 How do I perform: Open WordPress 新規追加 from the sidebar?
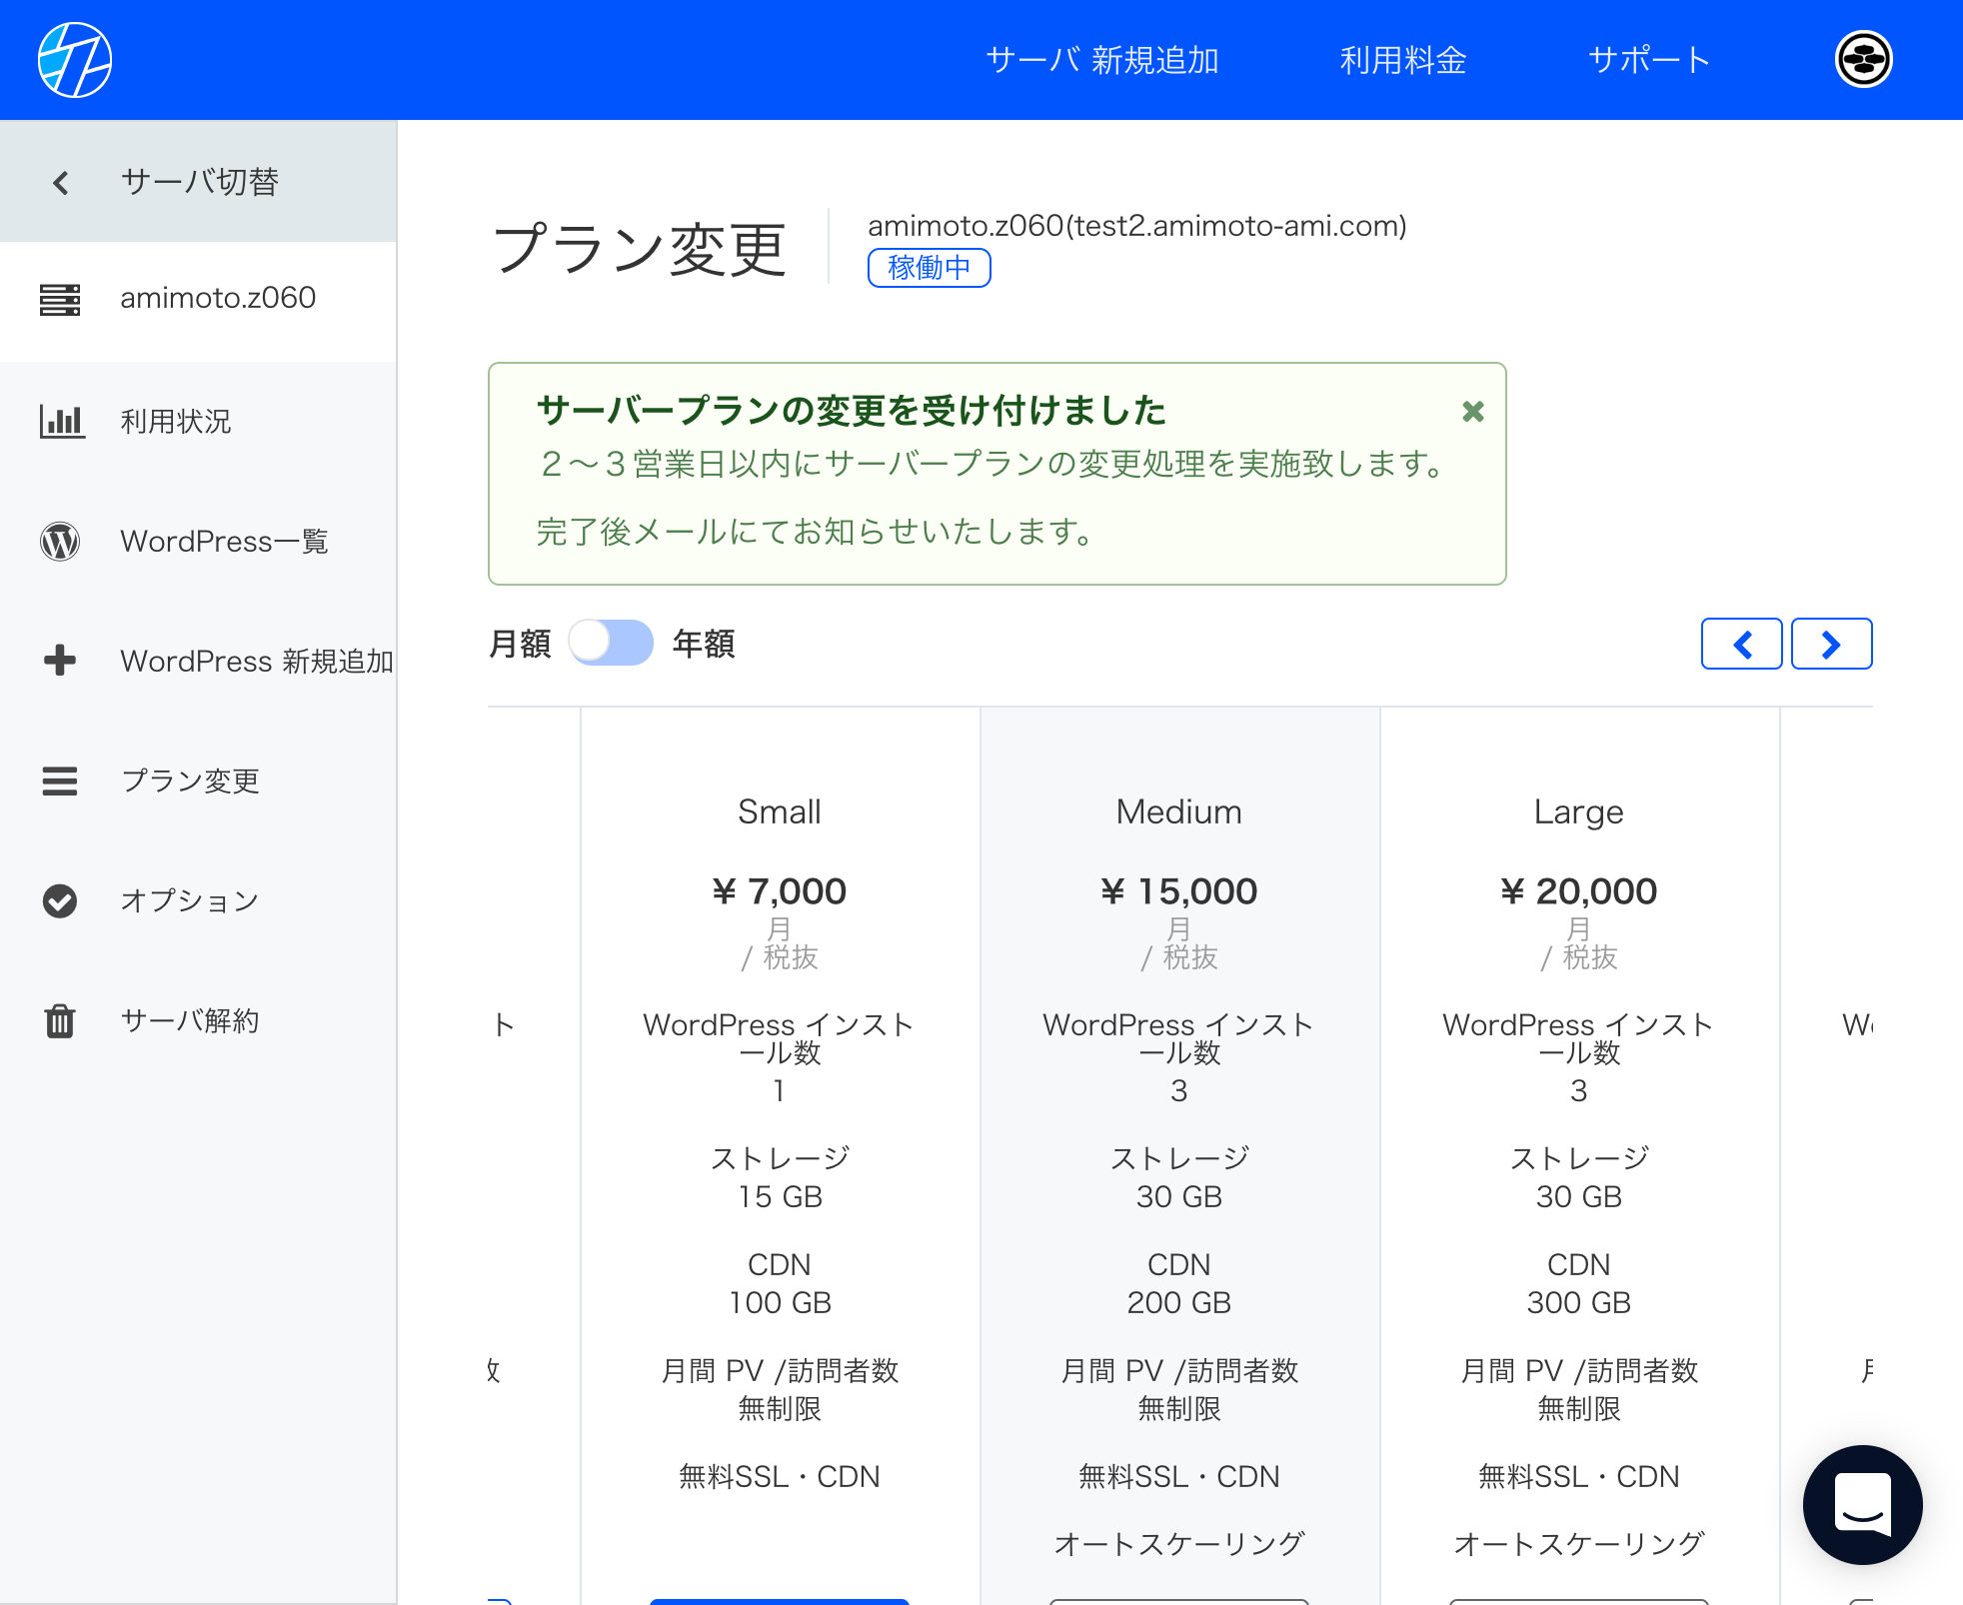point(198,661)
